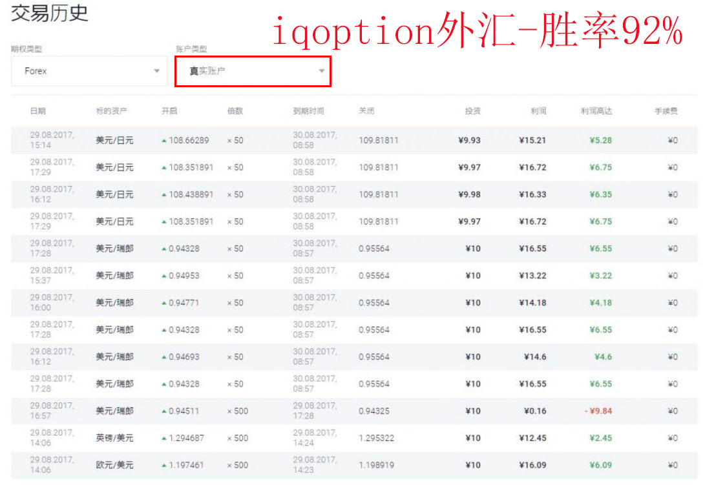
Task: Click the 开启 column header
Action: 169,111
